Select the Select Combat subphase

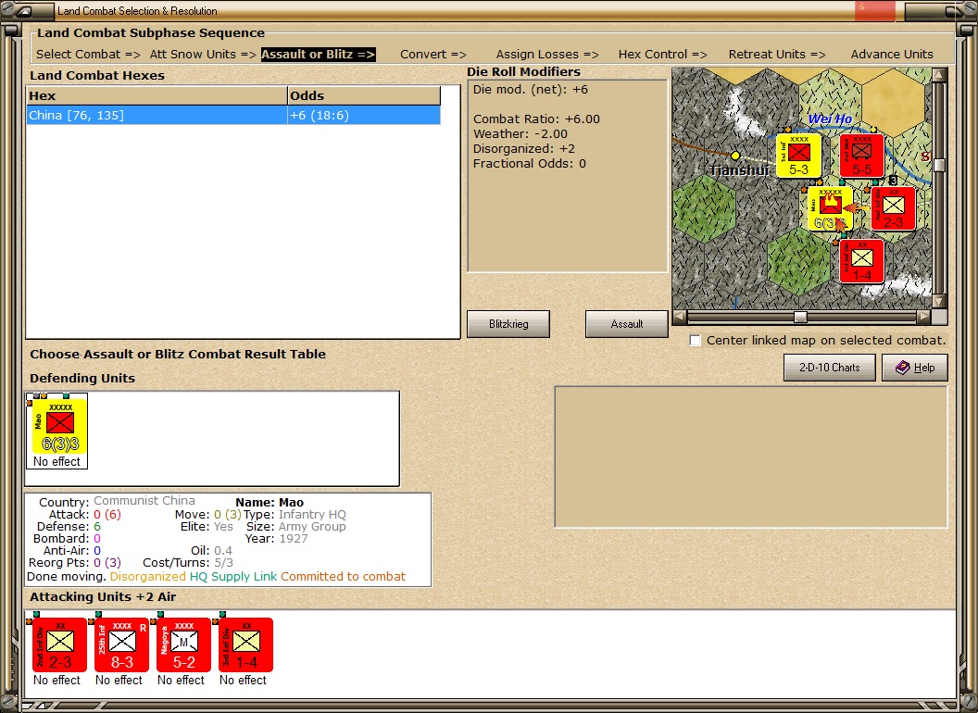(89, 55)
